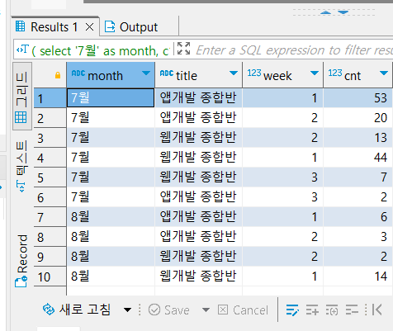This screenshot has width=393, height=331.
Task: Click the select query text label
Action: [x=100, y=51]
